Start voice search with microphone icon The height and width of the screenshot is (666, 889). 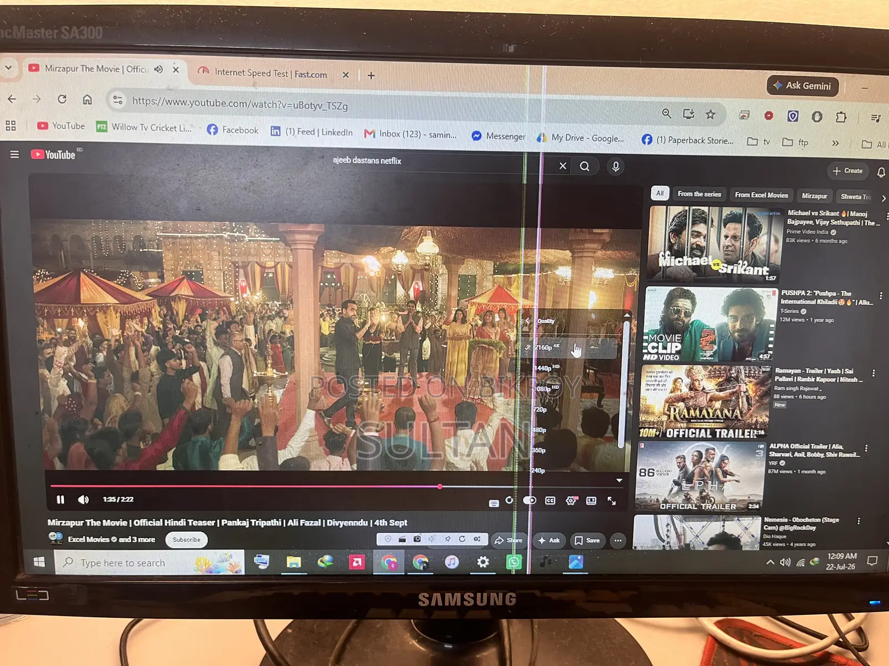pos(616,167)
